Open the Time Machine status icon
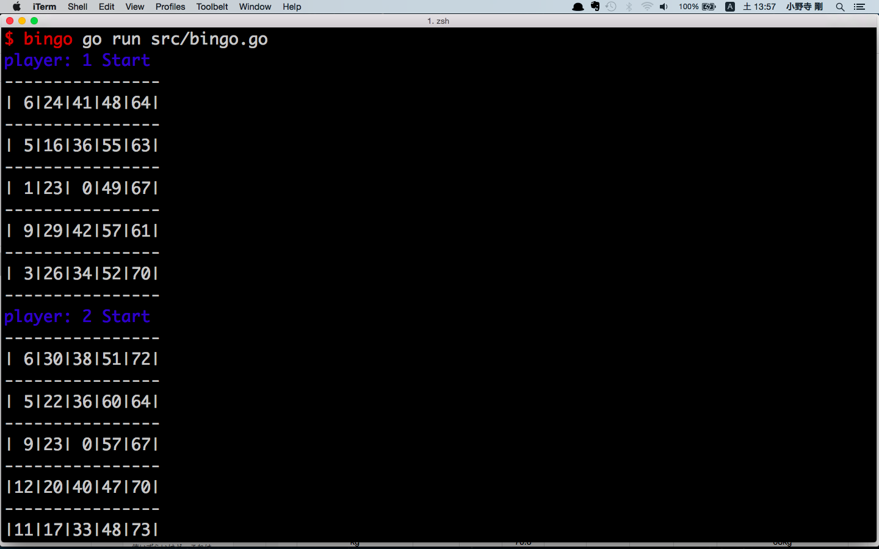The image size is (879, 549). click(611, 7)
